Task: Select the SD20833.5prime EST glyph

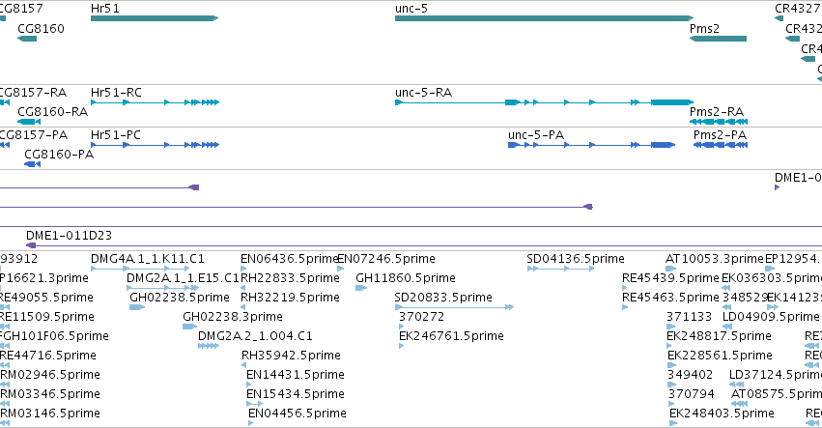Action: pyautogui.click(x=454, y=307)
